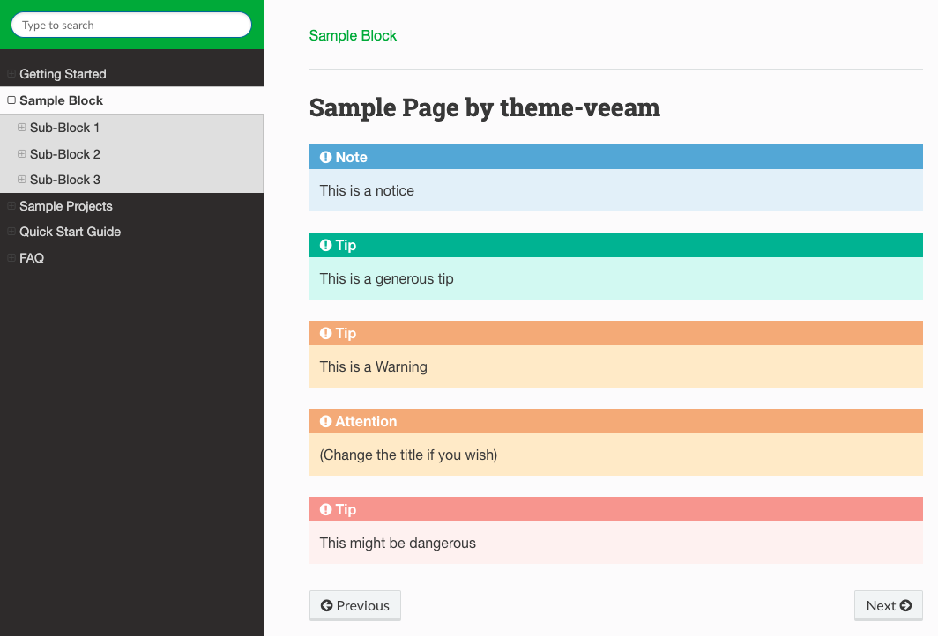Click the left arrow icon on Previous

point(326,605)
